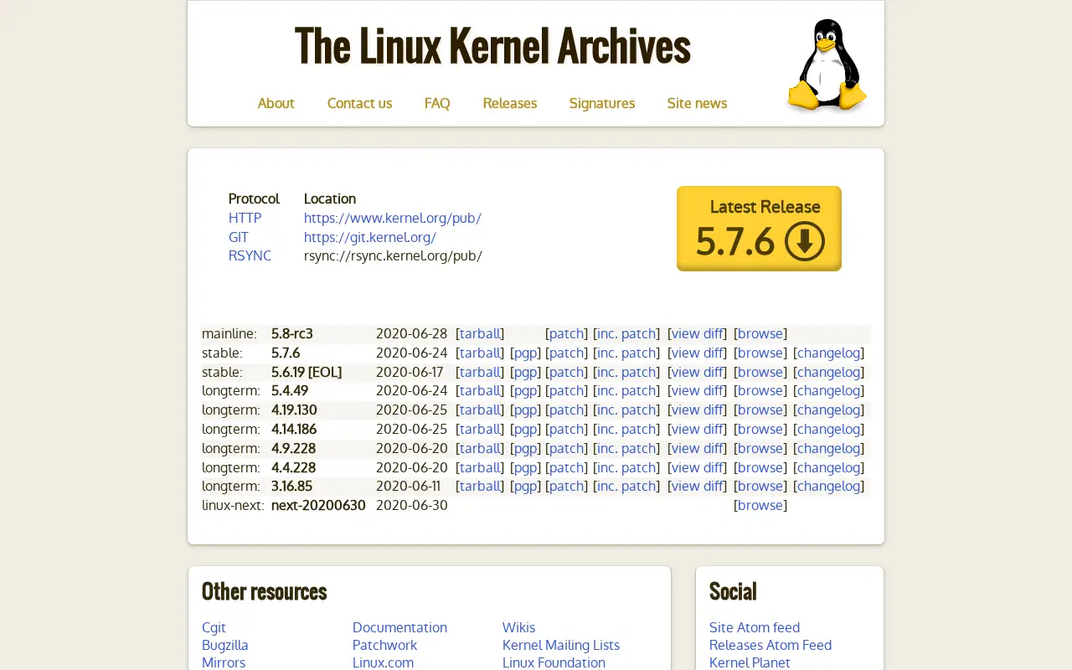
Task: Visit https://git.kernel.org/ location link
Action: (x=369, y=237)
